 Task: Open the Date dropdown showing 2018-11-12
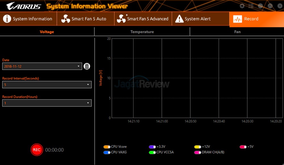point(42,66)
